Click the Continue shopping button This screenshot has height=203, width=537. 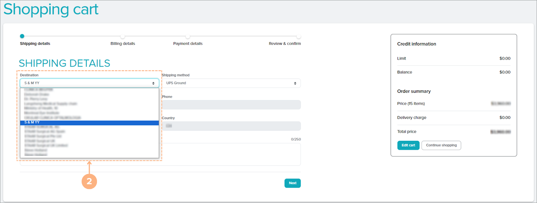coord(441,145)
